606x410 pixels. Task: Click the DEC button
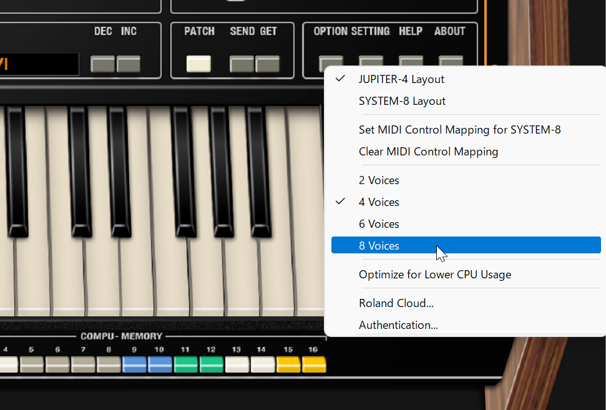(102, 64)
